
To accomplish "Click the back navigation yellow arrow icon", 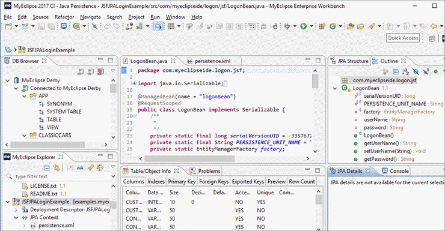I will point(434,26).
